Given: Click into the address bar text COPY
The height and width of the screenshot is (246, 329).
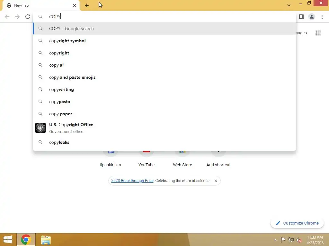Looking at the screenshot, I should pos(55,17).
